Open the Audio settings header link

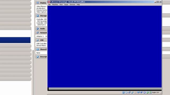point(42,28)
